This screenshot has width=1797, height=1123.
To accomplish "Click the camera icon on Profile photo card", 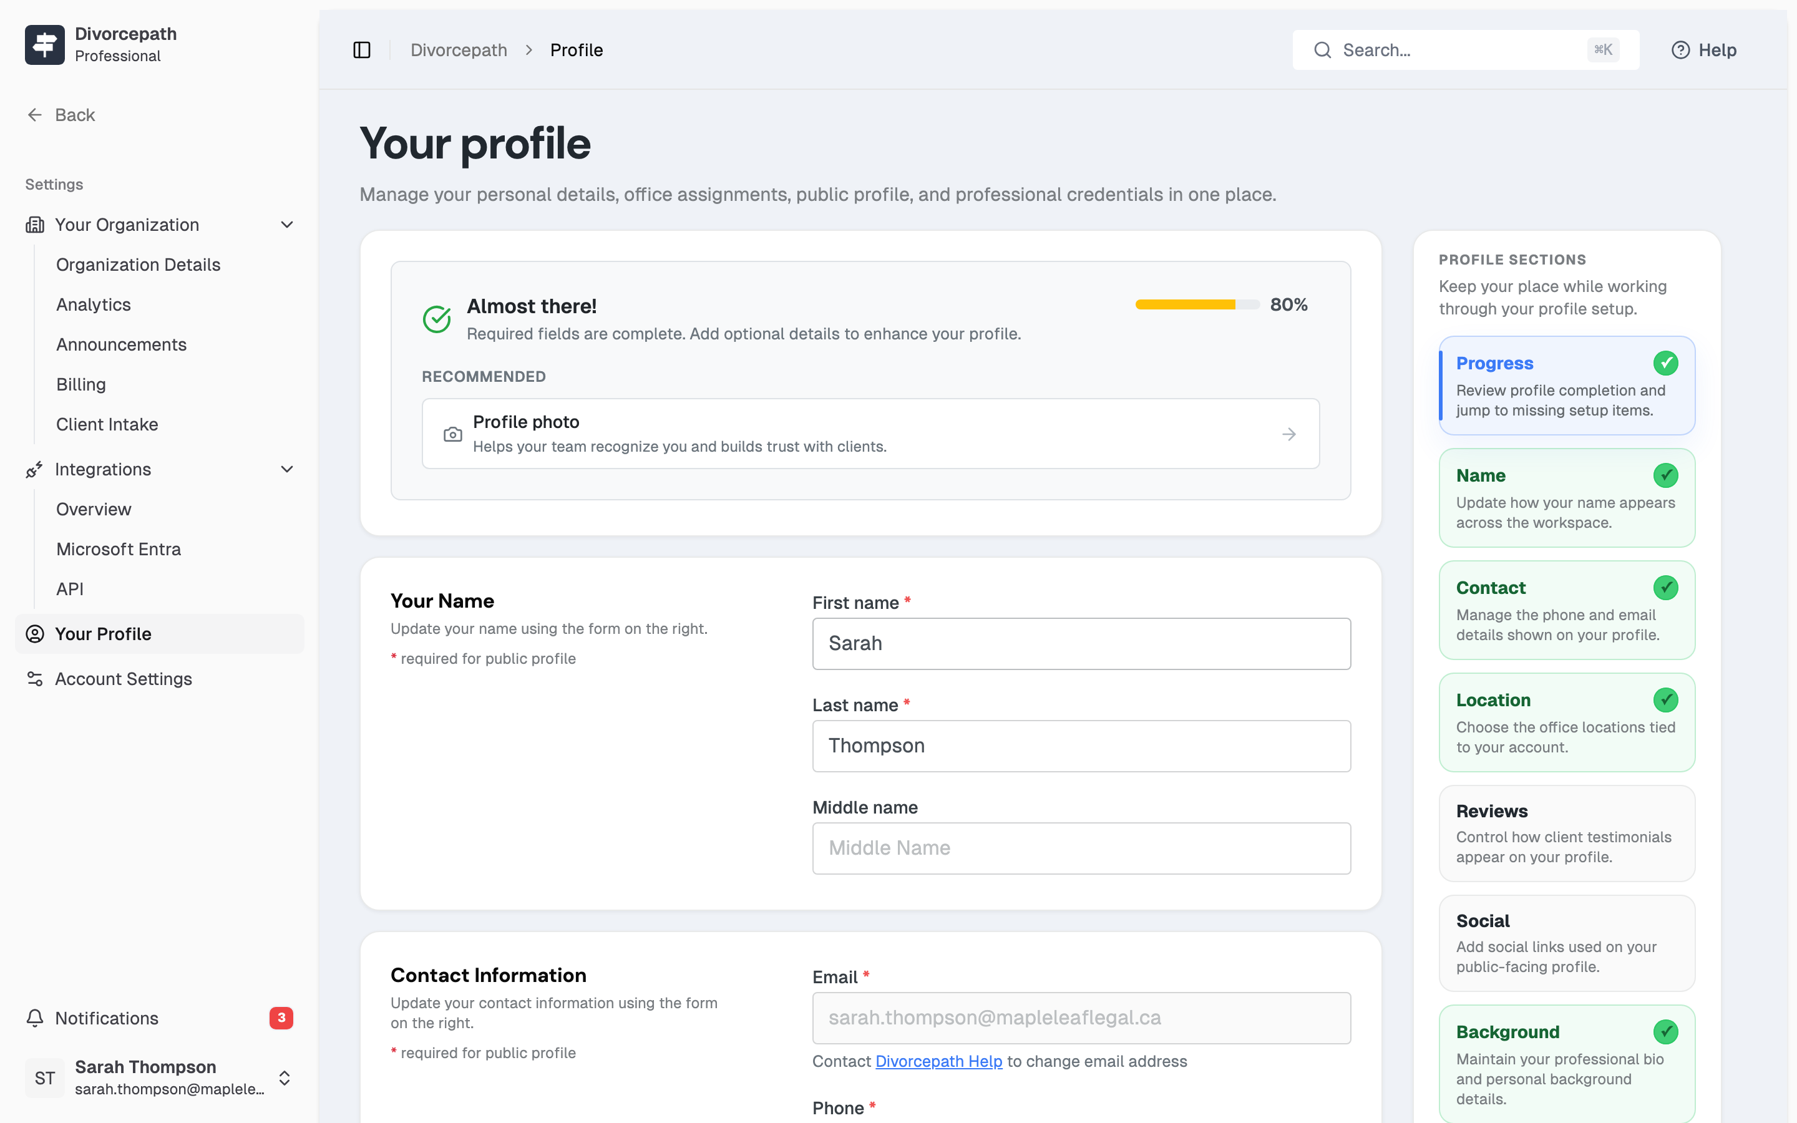I will 452,434.
